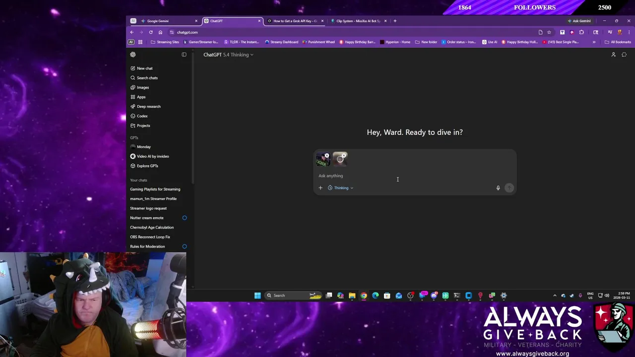Show more bookmarks with the chevron
Screen dimensions: 635x357
(x=594, y=42)
